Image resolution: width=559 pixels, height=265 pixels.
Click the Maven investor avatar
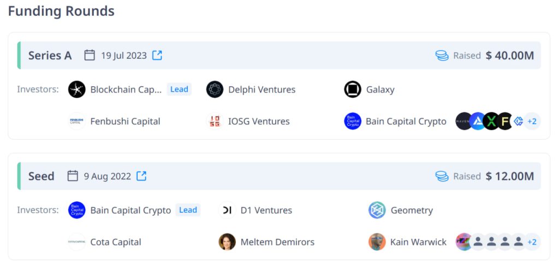click(x=463, y=122)
